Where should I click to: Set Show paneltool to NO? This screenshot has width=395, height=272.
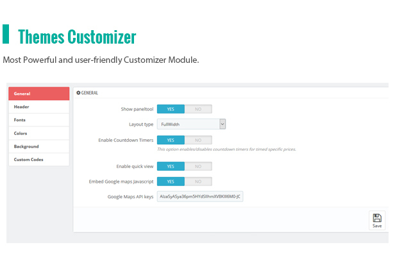(x=198, y=109)
